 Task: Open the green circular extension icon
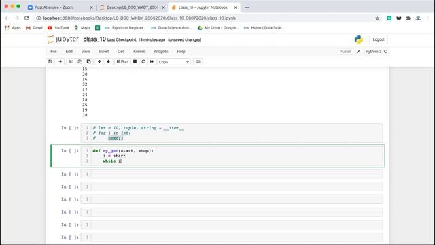point(389,18)
